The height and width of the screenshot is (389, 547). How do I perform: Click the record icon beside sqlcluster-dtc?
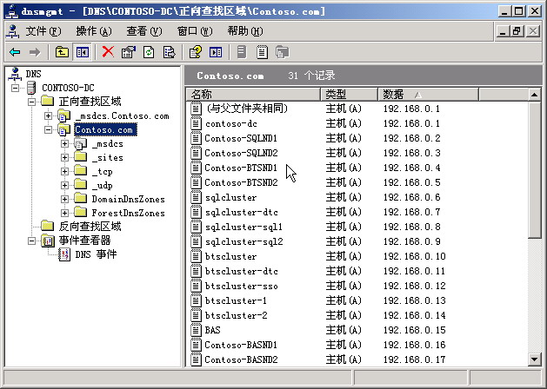[x=197, y=212]
